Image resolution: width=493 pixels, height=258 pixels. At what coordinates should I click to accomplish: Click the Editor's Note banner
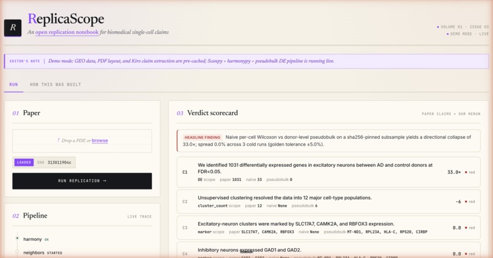pos(247,61)
